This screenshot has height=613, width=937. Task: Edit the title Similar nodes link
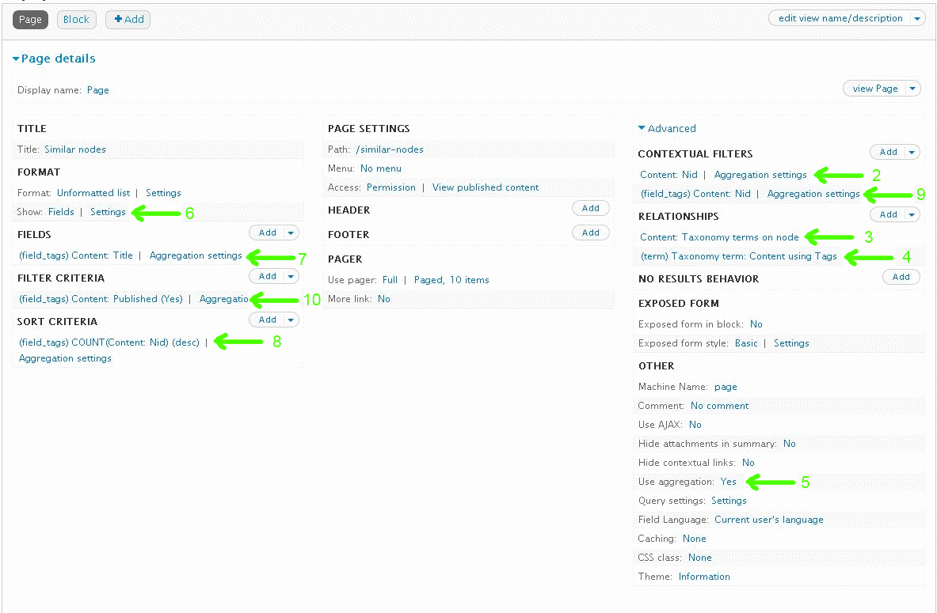point(74,149)
